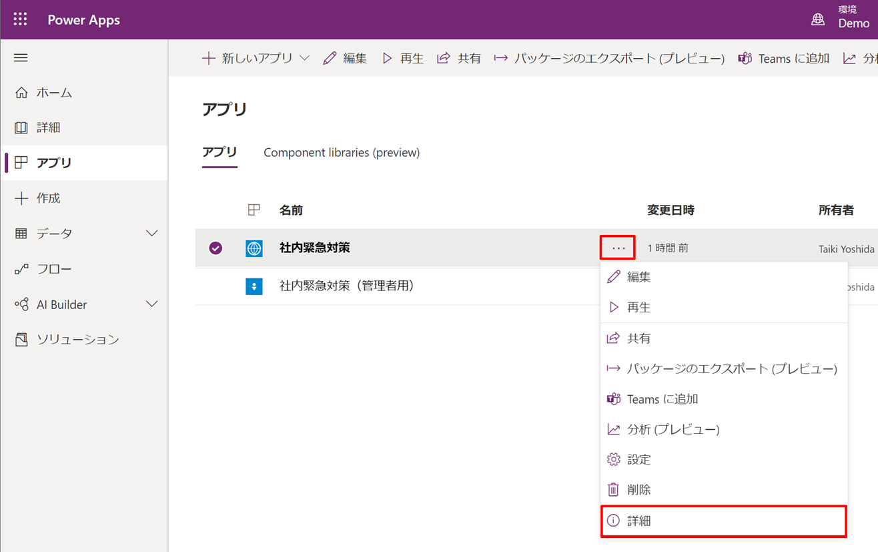
Task: Click the table icon for データ
Action: (x=21, y=234)
